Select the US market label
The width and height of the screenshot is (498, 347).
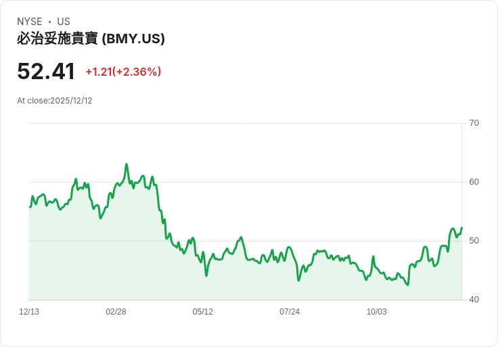pyautogui.click(x=64, y=22)
